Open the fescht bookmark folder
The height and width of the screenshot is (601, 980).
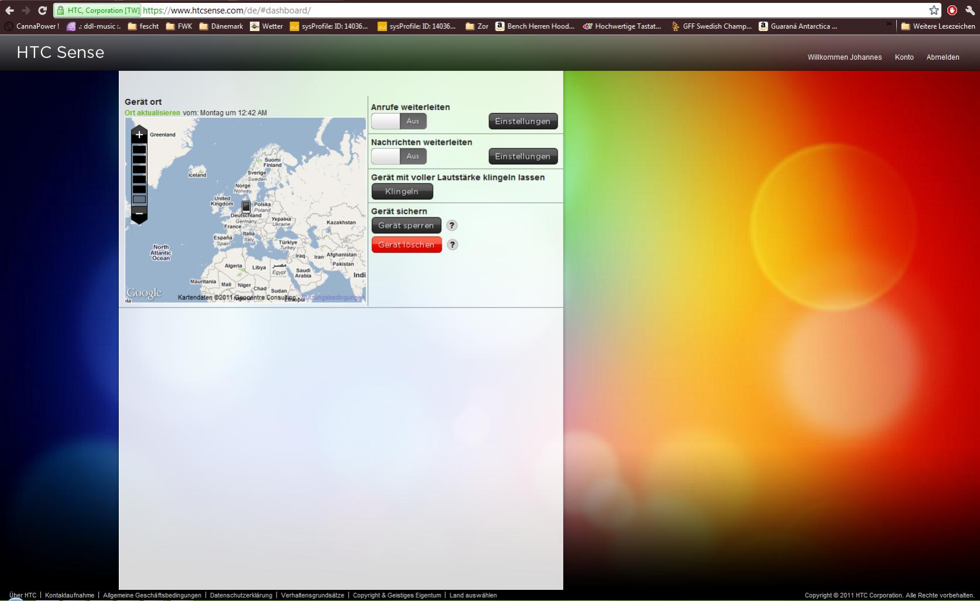(143, 26)
